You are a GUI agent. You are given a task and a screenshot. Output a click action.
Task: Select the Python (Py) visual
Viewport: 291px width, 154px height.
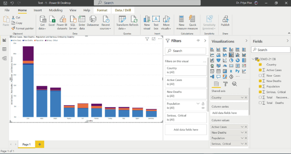pyautogui.click(x=237, y=71)
